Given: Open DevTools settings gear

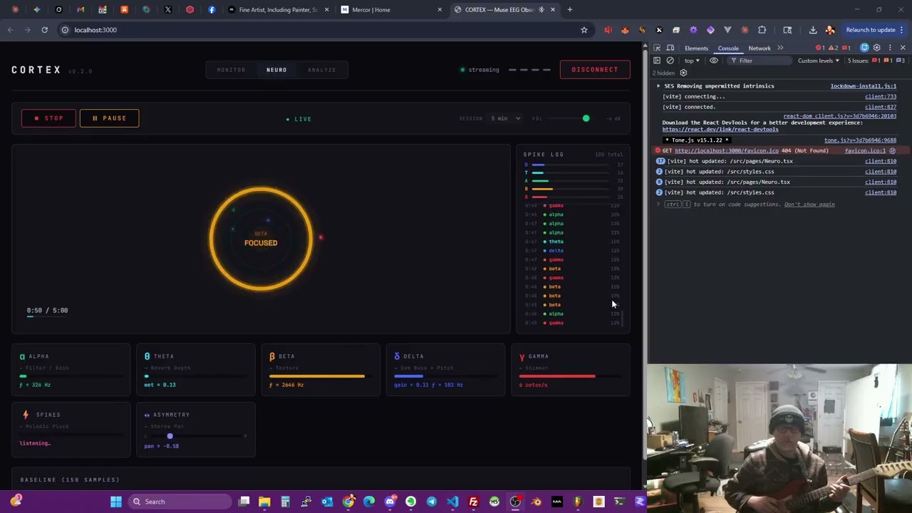Looking at the screenshot, I should tap(877, 48).
